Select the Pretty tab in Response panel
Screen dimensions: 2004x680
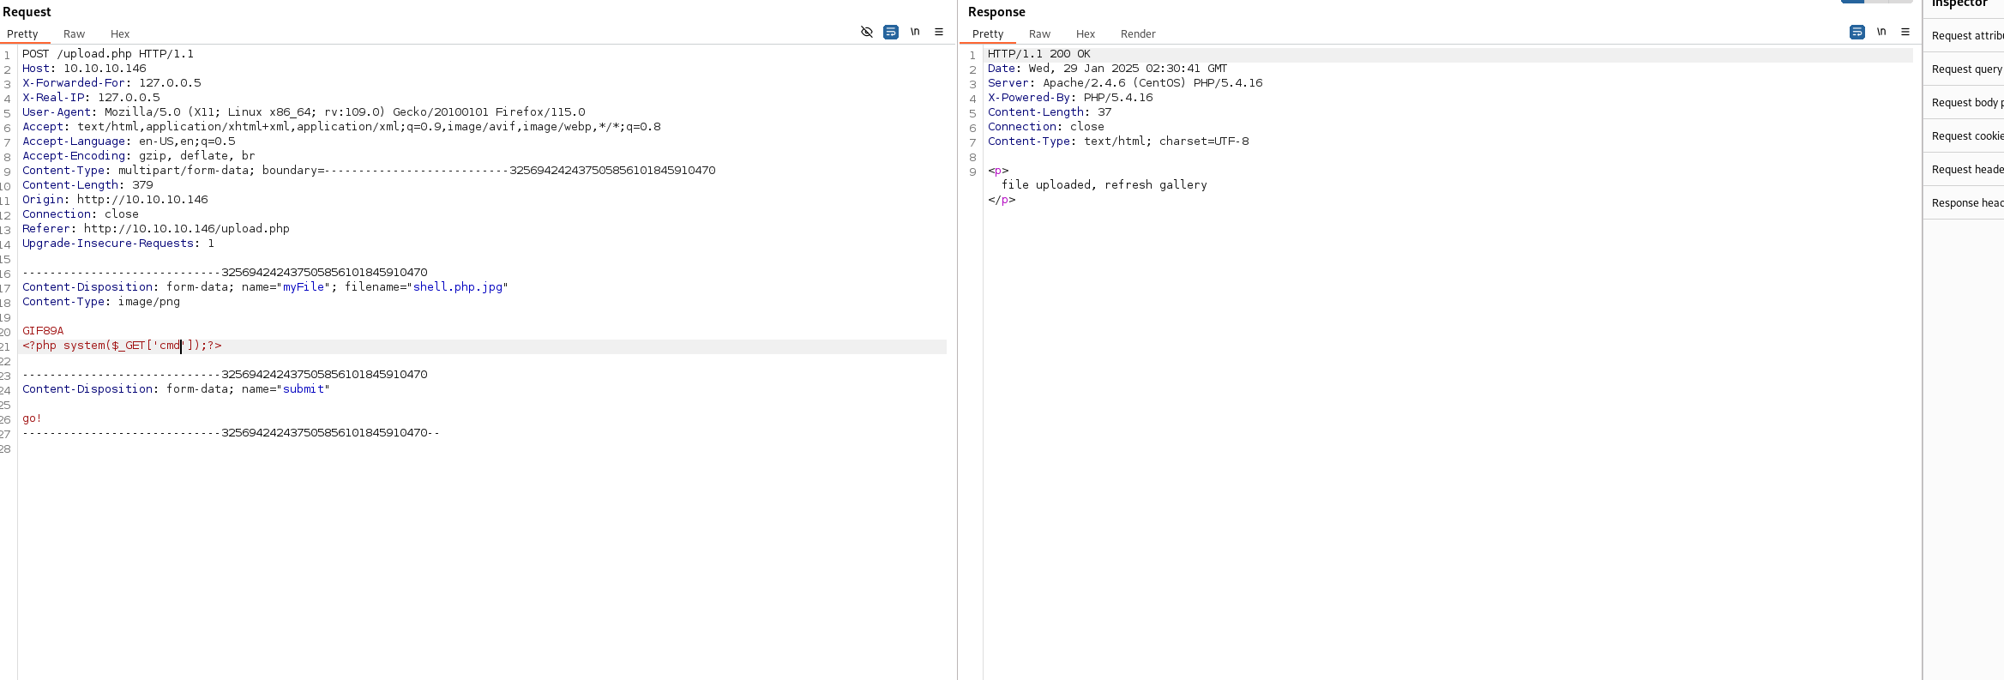coord(988,34)
